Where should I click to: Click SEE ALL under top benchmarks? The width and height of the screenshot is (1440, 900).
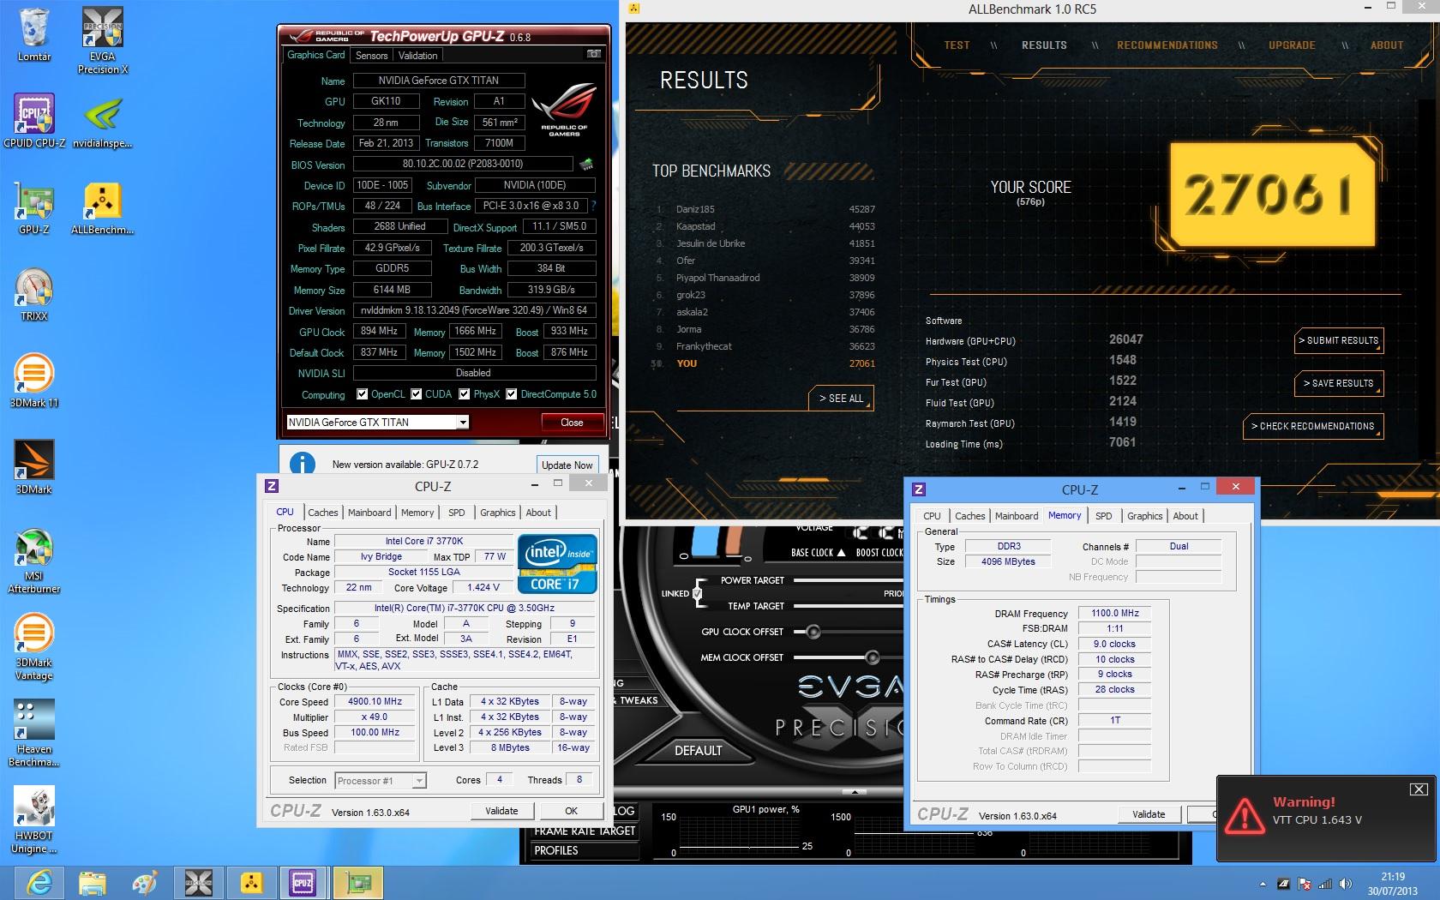[841, 399]
